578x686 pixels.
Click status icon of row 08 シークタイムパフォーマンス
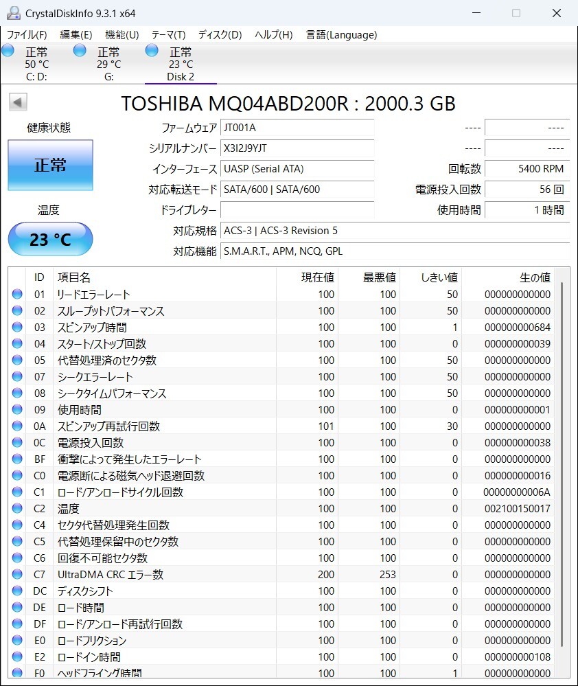(x=17, y=393)
